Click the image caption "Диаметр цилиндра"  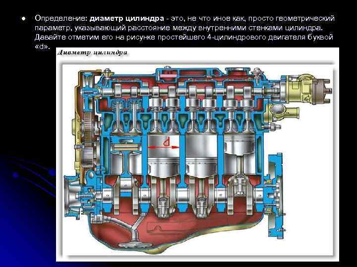[x=92, y=53]
